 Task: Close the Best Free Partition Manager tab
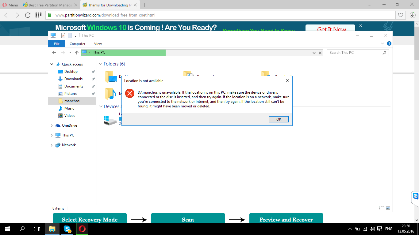[76, 5]
